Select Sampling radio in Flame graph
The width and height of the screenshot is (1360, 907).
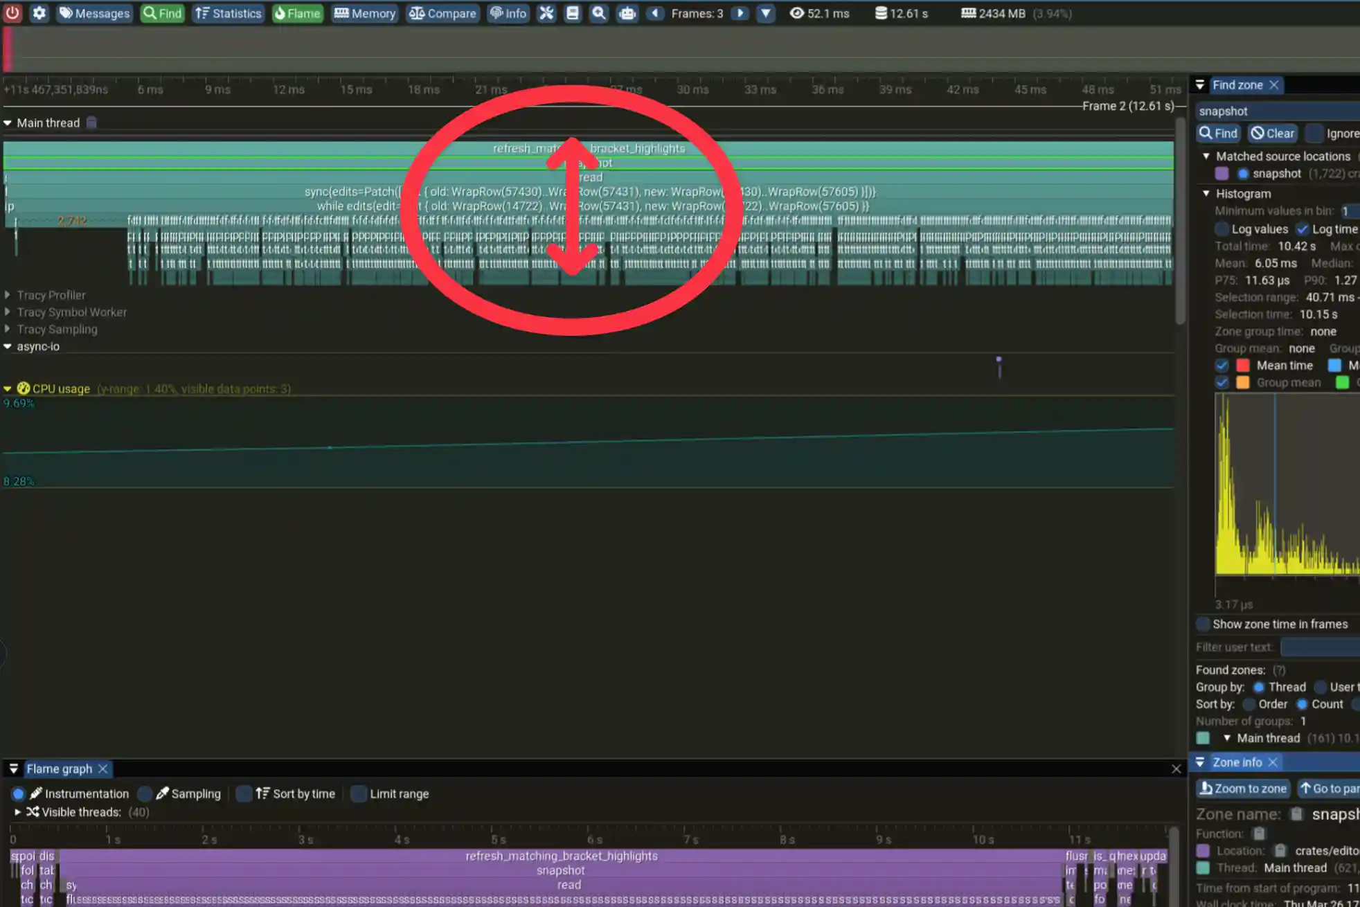click(145, 793)
